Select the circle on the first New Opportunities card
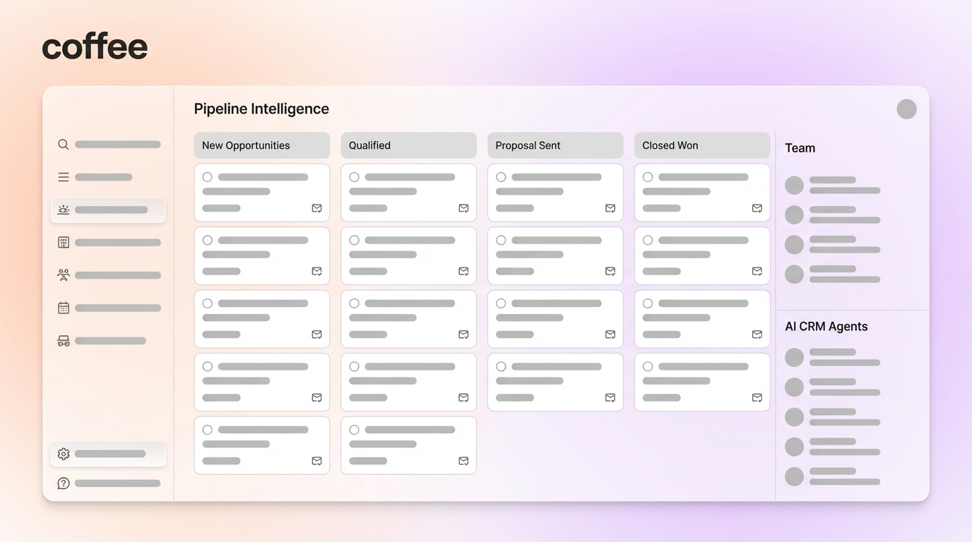The image size is (972, 542). (207, 177)
